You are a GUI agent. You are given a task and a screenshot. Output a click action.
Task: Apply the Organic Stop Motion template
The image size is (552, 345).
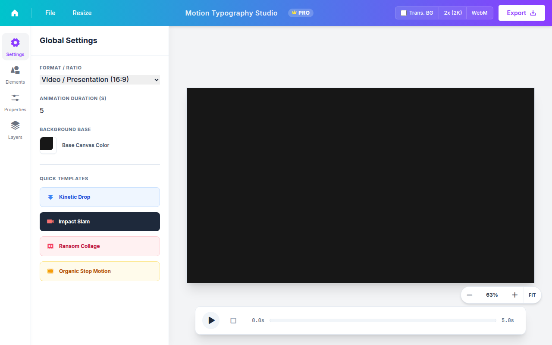(100, 271)
